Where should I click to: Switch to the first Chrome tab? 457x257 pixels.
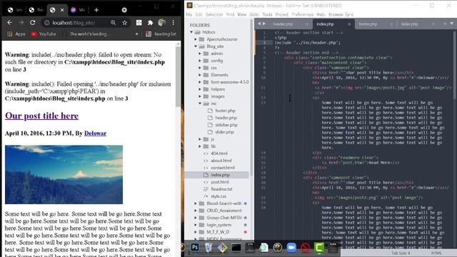click(x=15, y=10)
